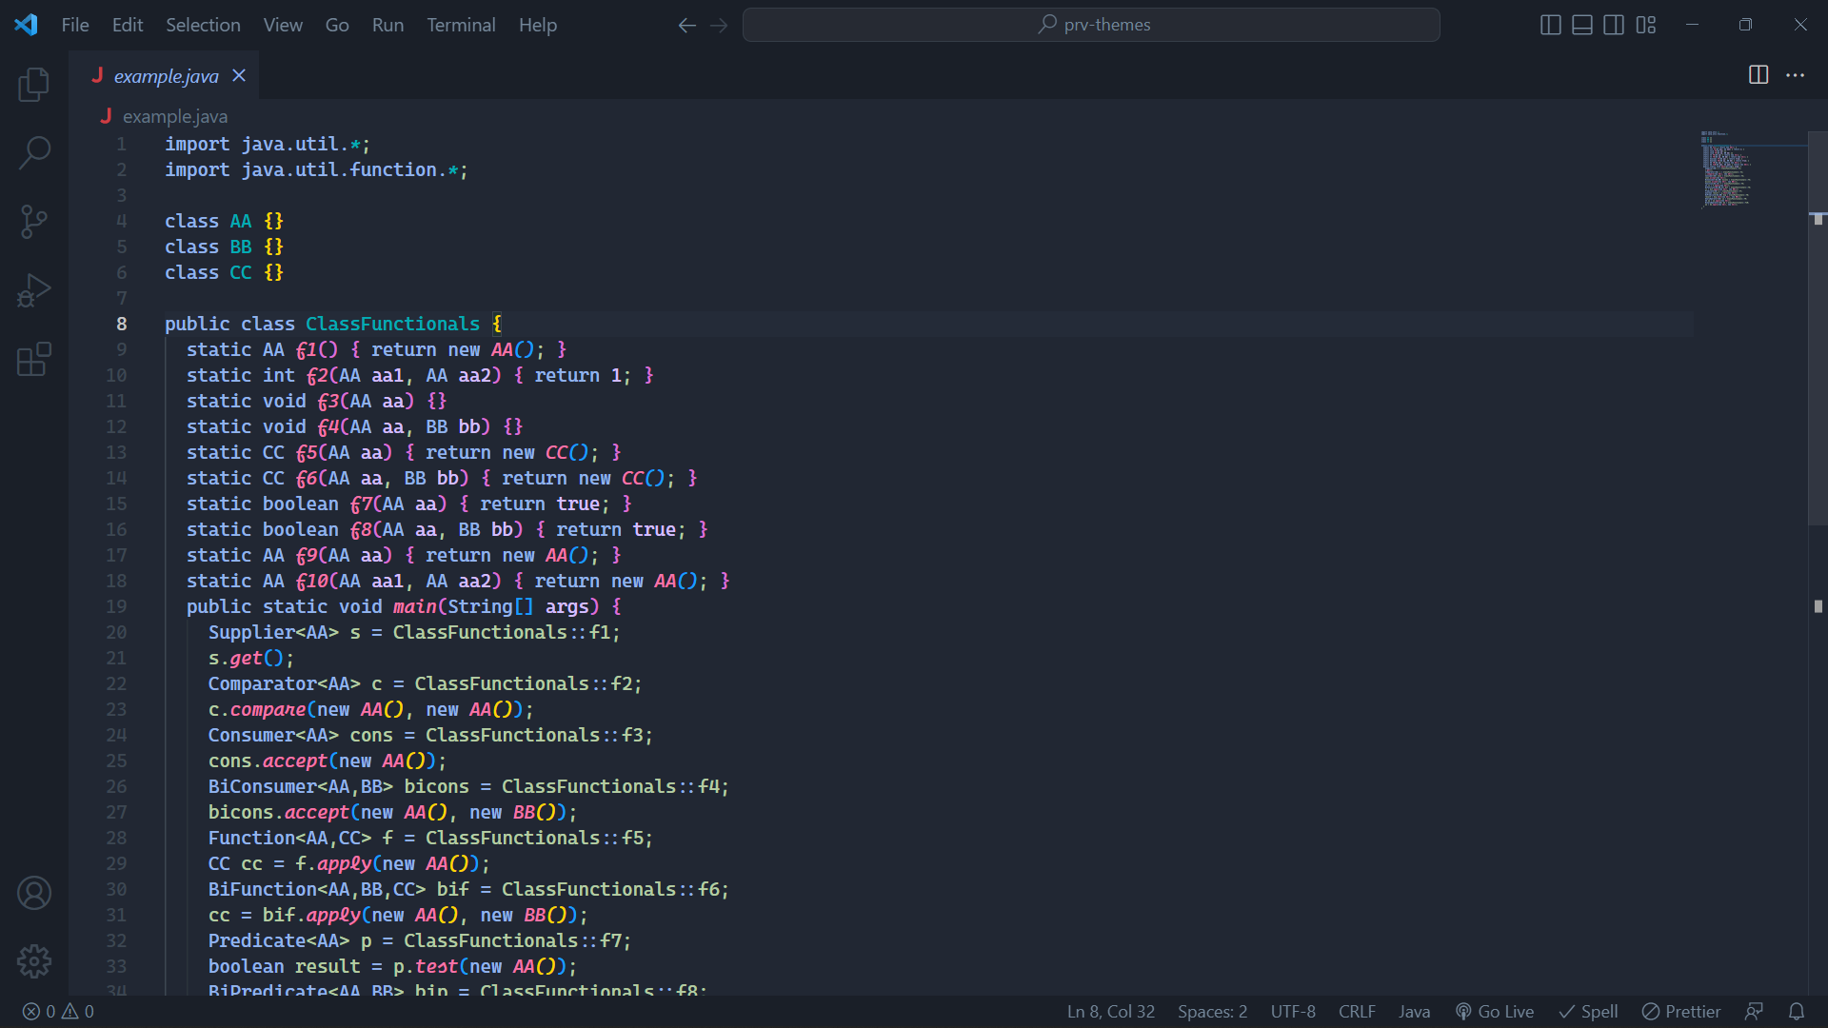1828x1028 pixels.
Task: Change the CRLF end of line sequence
Action: pos(1357,1012)
